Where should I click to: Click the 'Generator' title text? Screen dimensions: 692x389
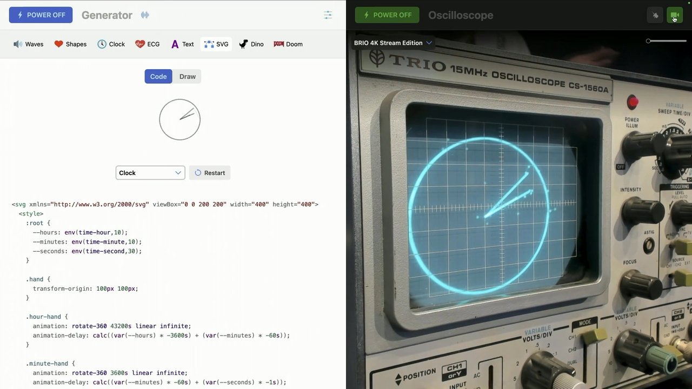[107, 15]
